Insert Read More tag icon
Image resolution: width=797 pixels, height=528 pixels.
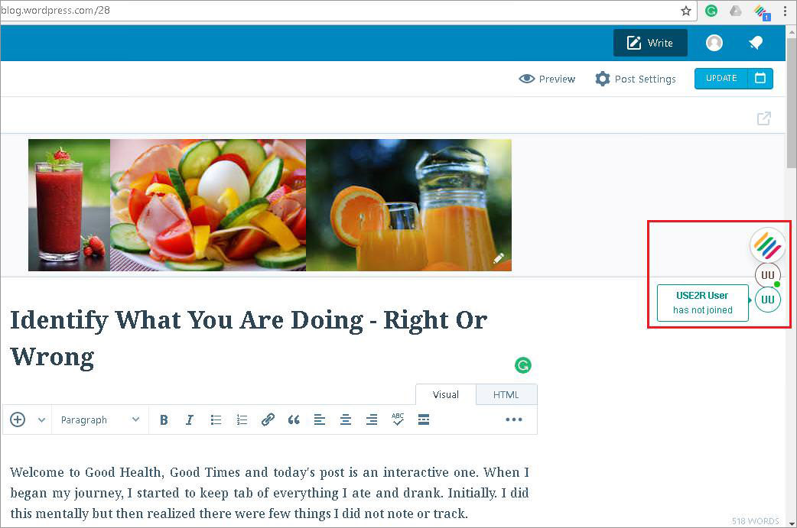[424, 419]
